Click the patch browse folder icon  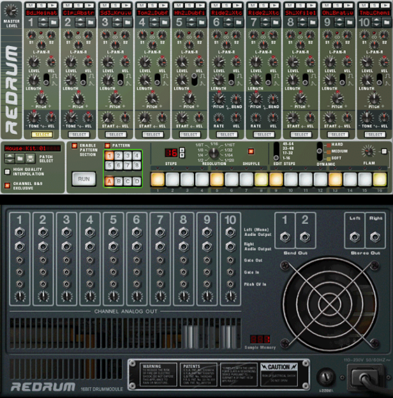(20, 158)
